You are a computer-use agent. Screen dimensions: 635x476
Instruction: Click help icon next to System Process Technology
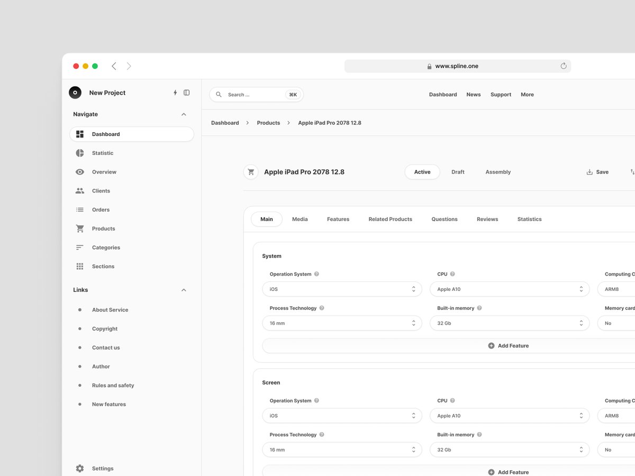point(322,308)
